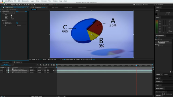The width and height of the screenshot is (173, 97).
Task: Collapse the 3D Channel effects category
Action: 156,40
